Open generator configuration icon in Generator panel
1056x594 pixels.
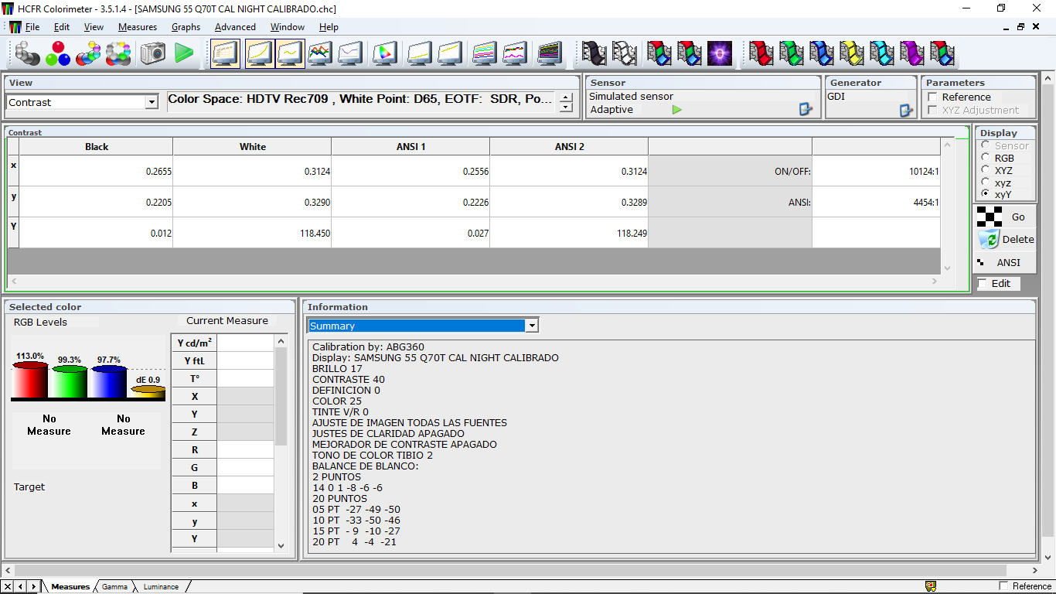(x=906, y=111)
